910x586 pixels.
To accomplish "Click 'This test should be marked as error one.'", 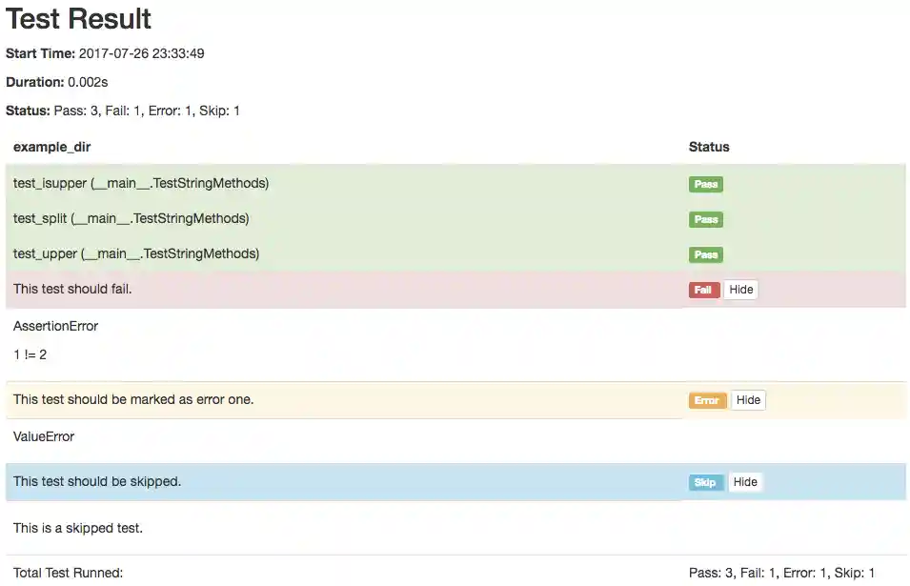I will tap(133, 400).
